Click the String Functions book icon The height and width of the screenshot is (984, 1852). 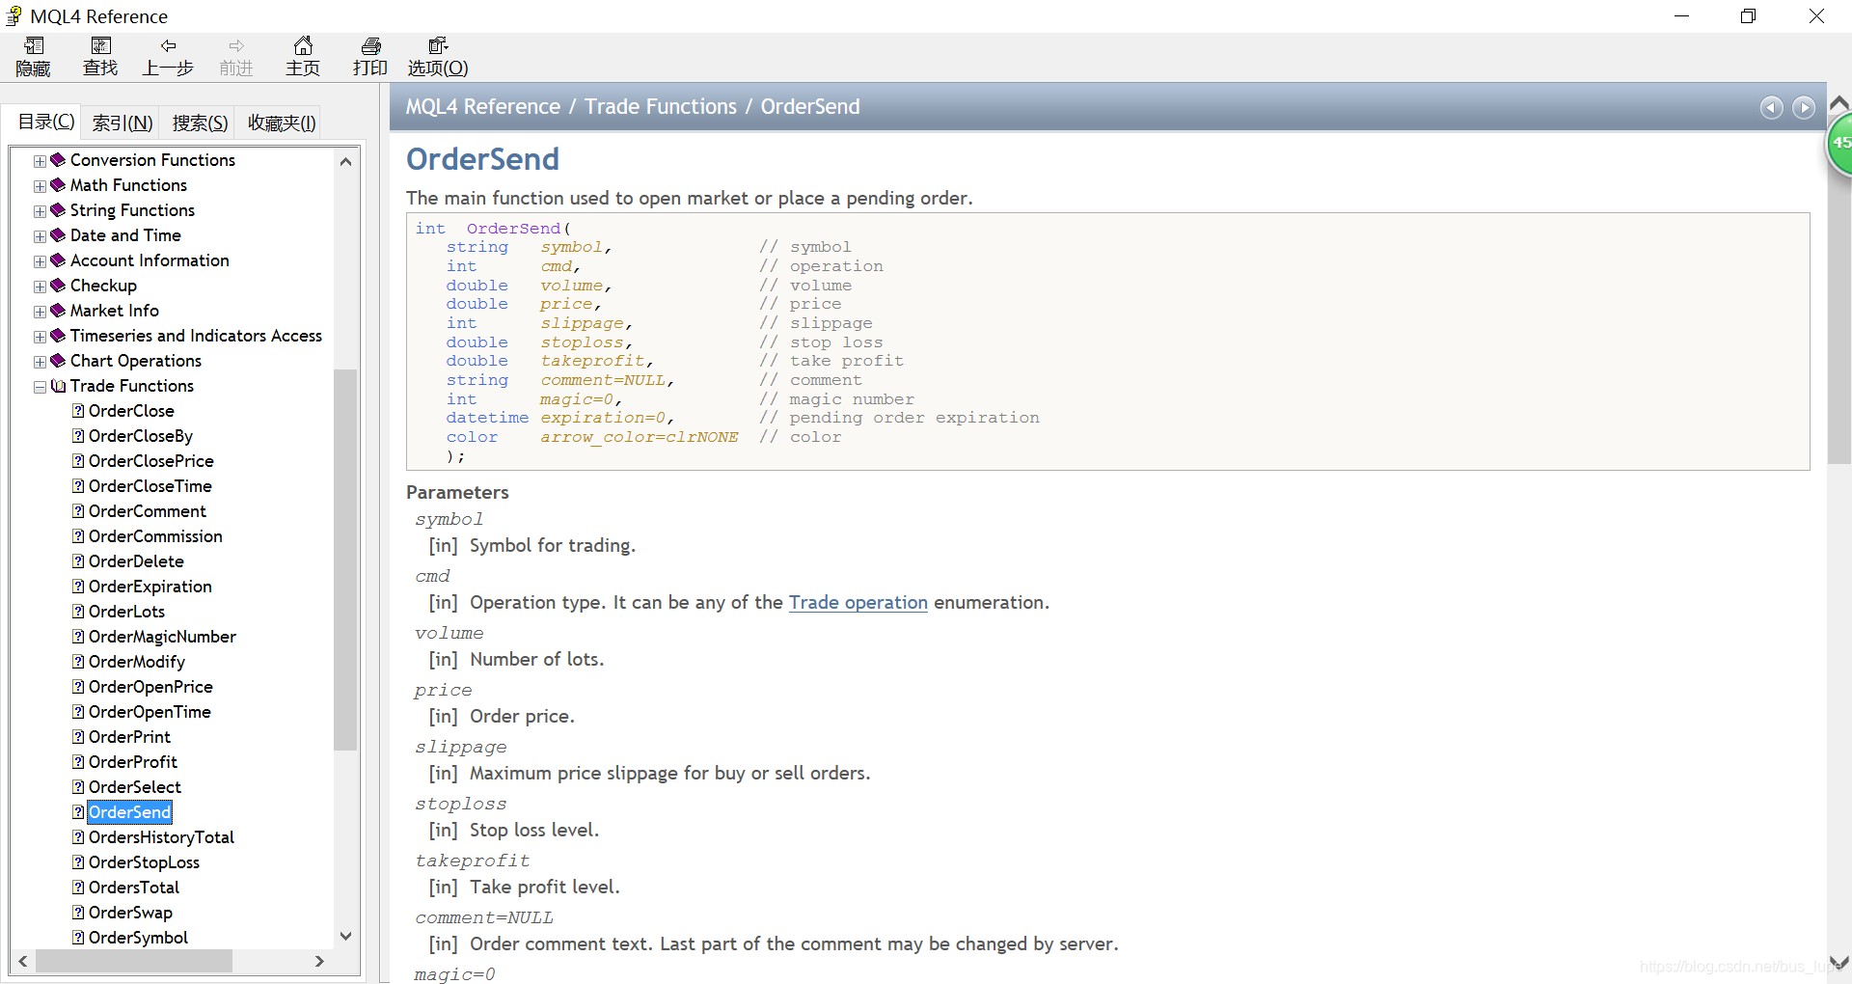coord(58,210)
